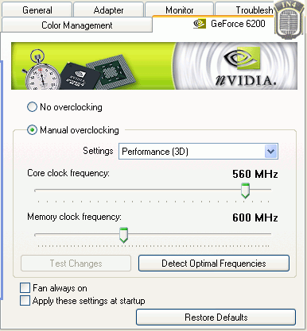Click the NVIDIA icon on GeForce 6200 tab
Image resolution: width=307 pixels, height=331 pixels.
point(200,24)
